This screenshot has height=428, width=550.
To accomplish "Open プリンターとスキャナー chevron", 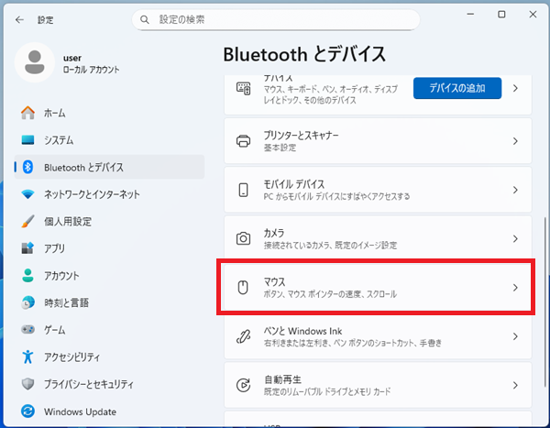I will (515, 141).
